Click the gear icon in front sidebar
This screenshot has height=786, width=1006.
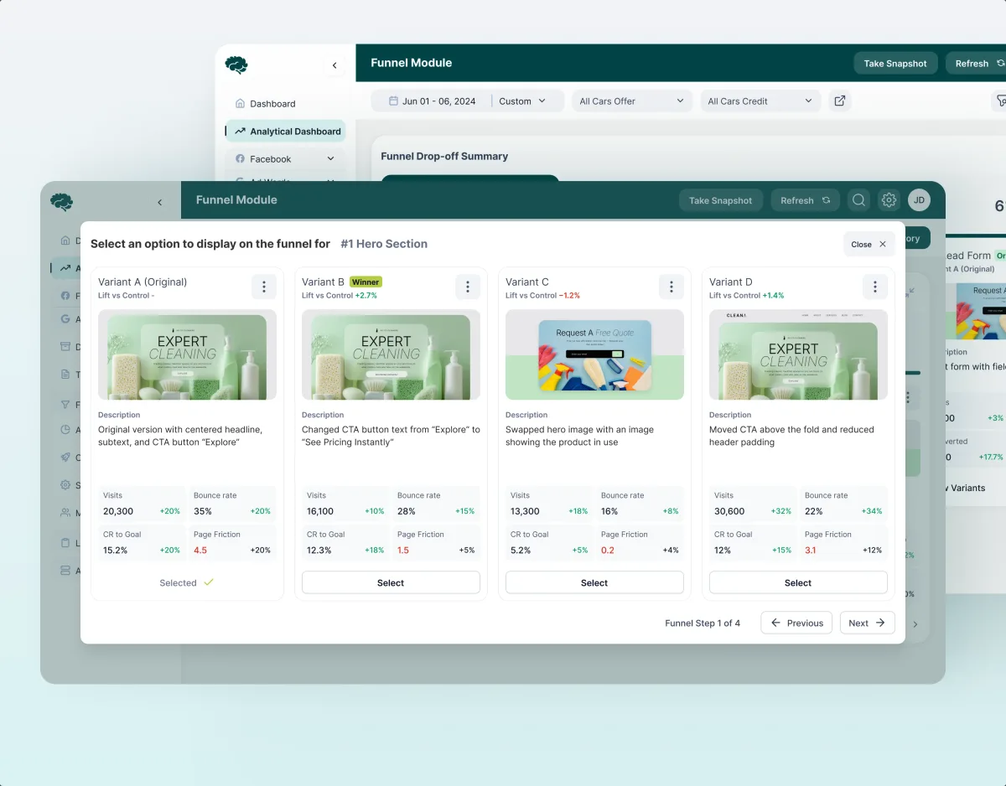65,485
